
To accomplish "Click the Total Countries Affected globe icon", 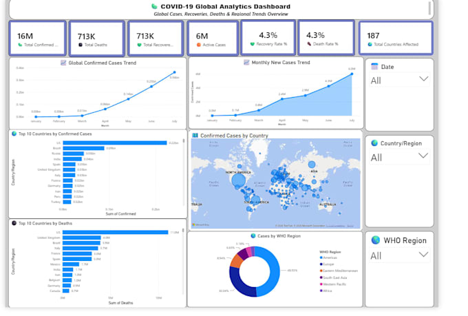I will point(370,44).
